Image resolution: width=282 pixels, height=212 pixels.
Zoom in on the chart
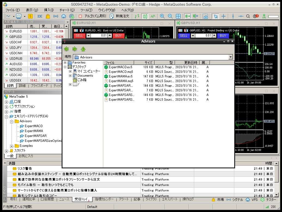tap(162, 16)
